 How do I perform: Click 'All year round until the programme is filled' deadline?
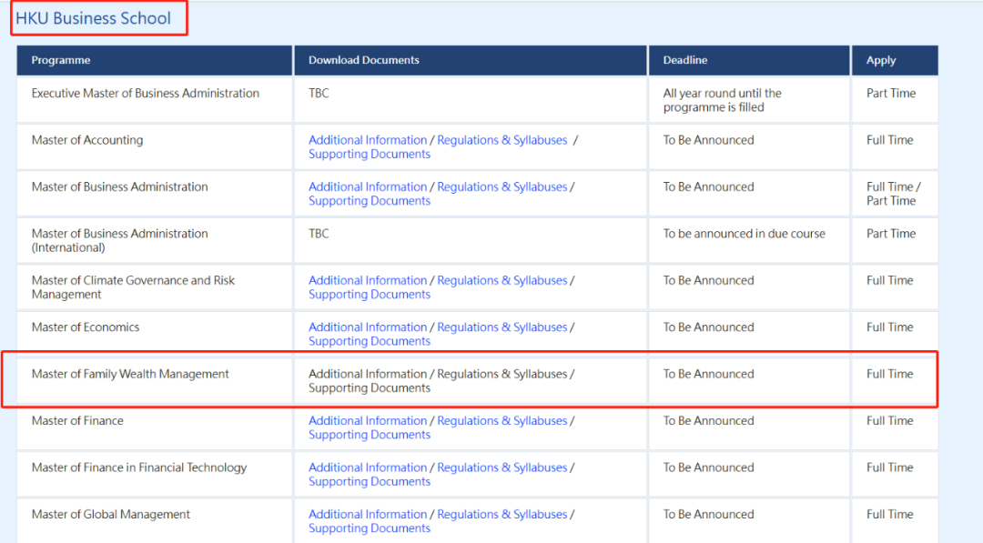(722, 100)
